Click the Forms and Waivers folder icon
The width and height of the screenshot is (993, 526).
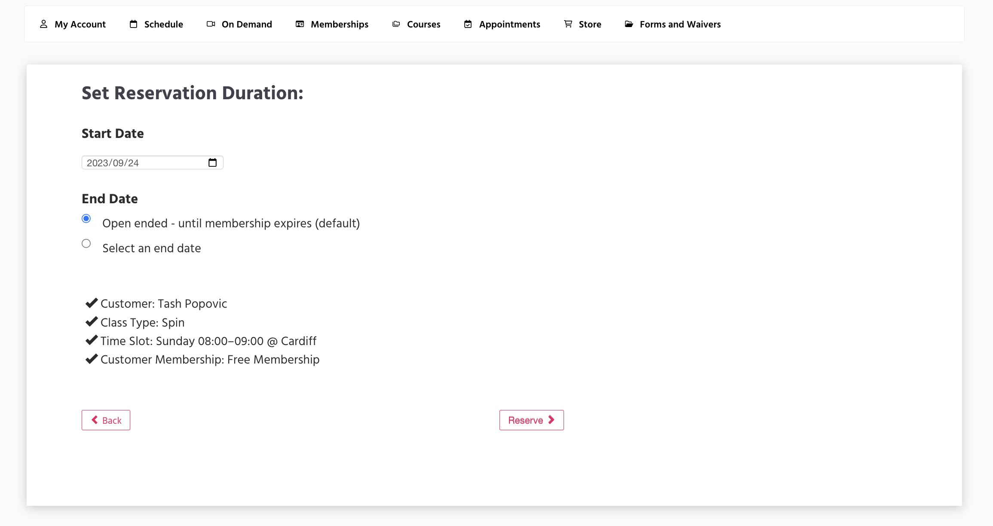629,24
